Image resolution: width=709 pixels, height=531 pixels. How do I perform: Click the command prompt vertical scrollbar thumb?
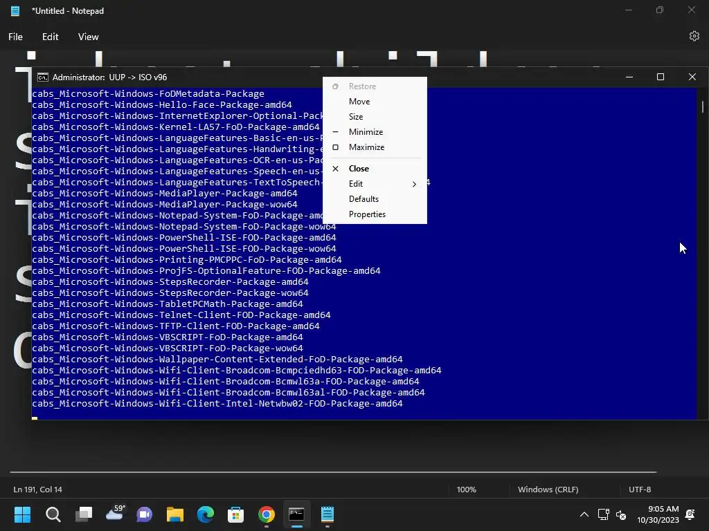[702, 107]
